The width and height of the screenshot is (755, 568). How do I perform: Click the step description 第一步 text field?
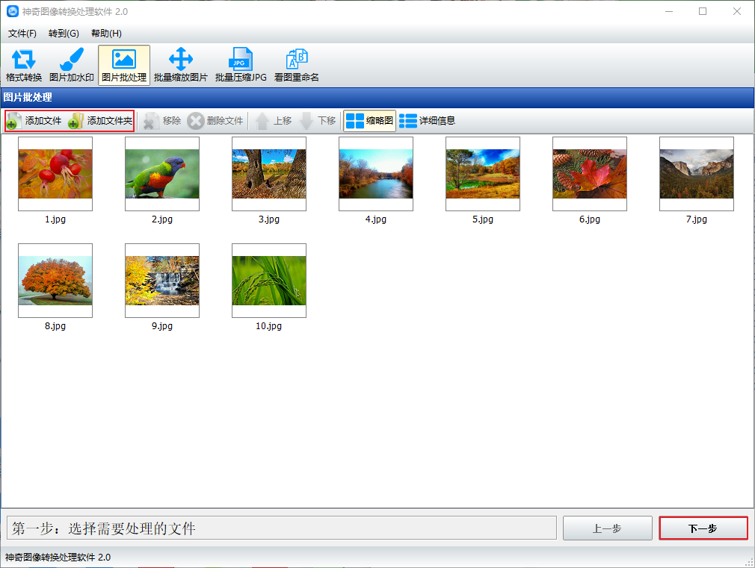pos(282,528)
